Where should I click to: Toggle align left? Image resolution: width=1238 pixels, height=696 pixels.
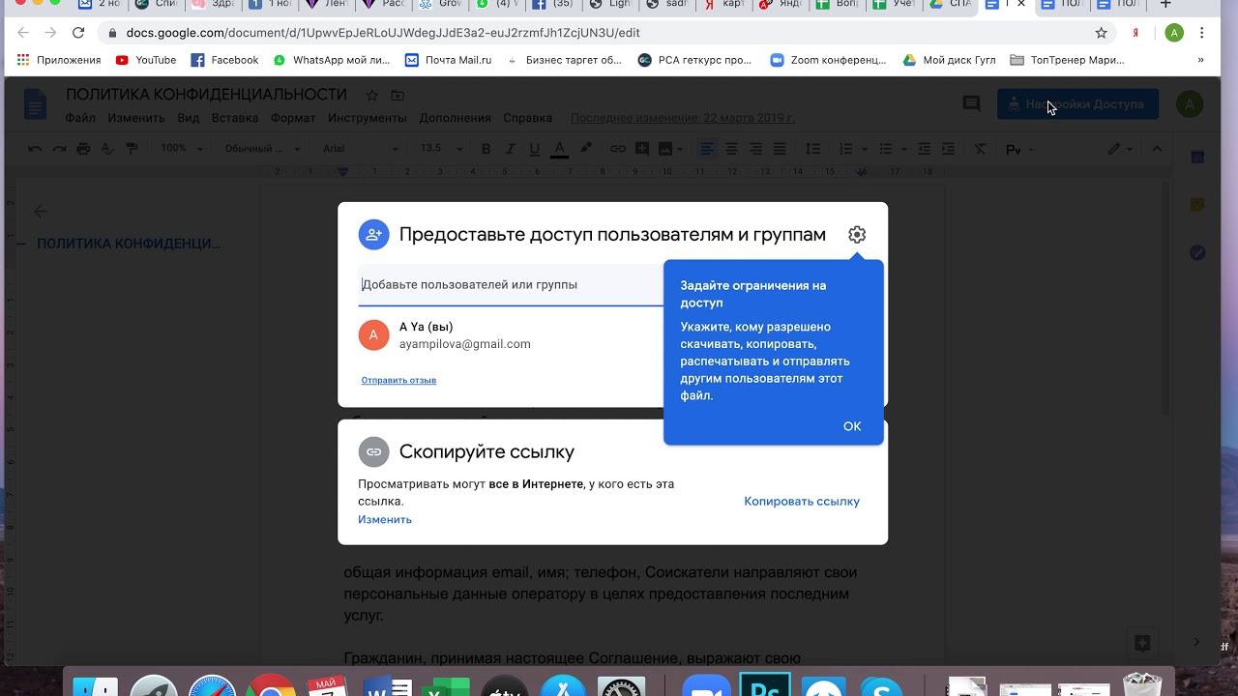point(708,149)
